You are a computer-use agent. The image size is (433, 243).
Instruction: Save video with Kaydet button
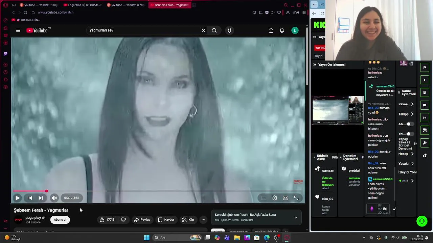(x=166, y=220)
